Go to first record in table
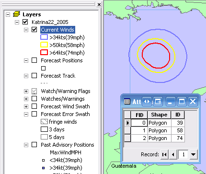This screenshot has height=174, width=206. [164, 154]
